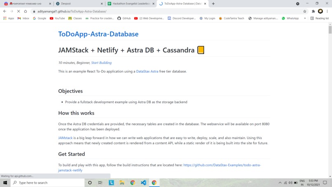Open the blue L app on taskbar

coord(111,182)
